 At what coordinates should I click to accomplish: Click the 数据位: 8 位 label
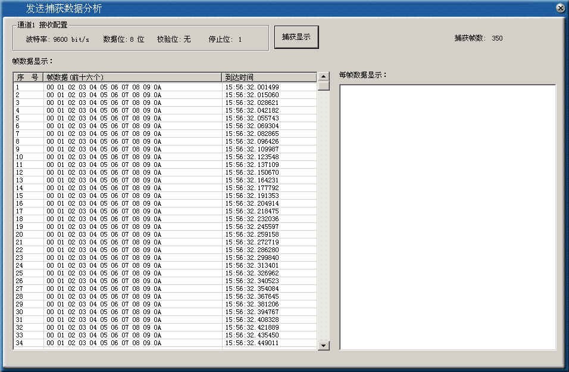tap(123, 39)
